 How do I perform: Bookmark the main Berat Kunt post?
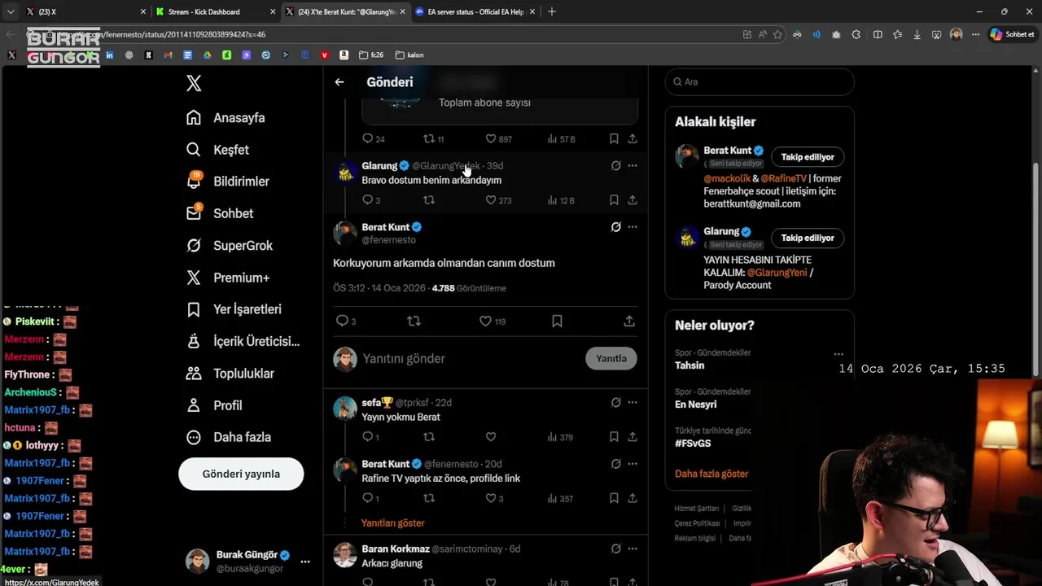(557, 321)
